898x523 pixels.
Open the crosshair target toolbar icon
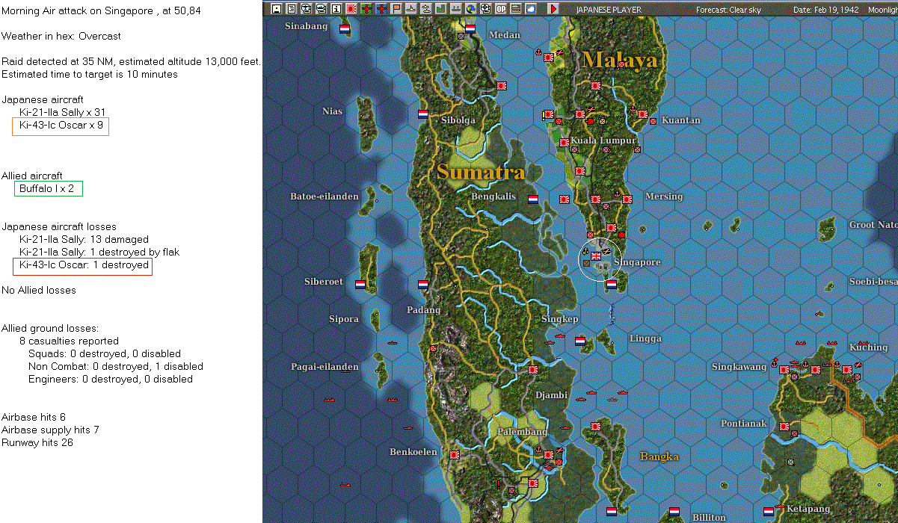pos(486,9)
